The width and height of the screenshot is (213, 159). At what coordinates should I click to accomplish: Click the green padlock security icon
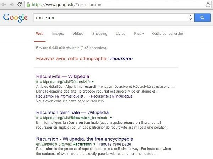pyautogui.click(x=28, y=5)
